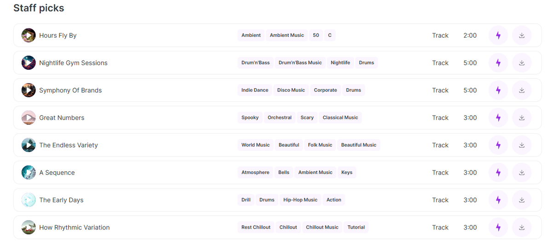Select the Ambient tag on Hours Fly By
This screenshot has width=552, height=241.
[x=251, y=35]
